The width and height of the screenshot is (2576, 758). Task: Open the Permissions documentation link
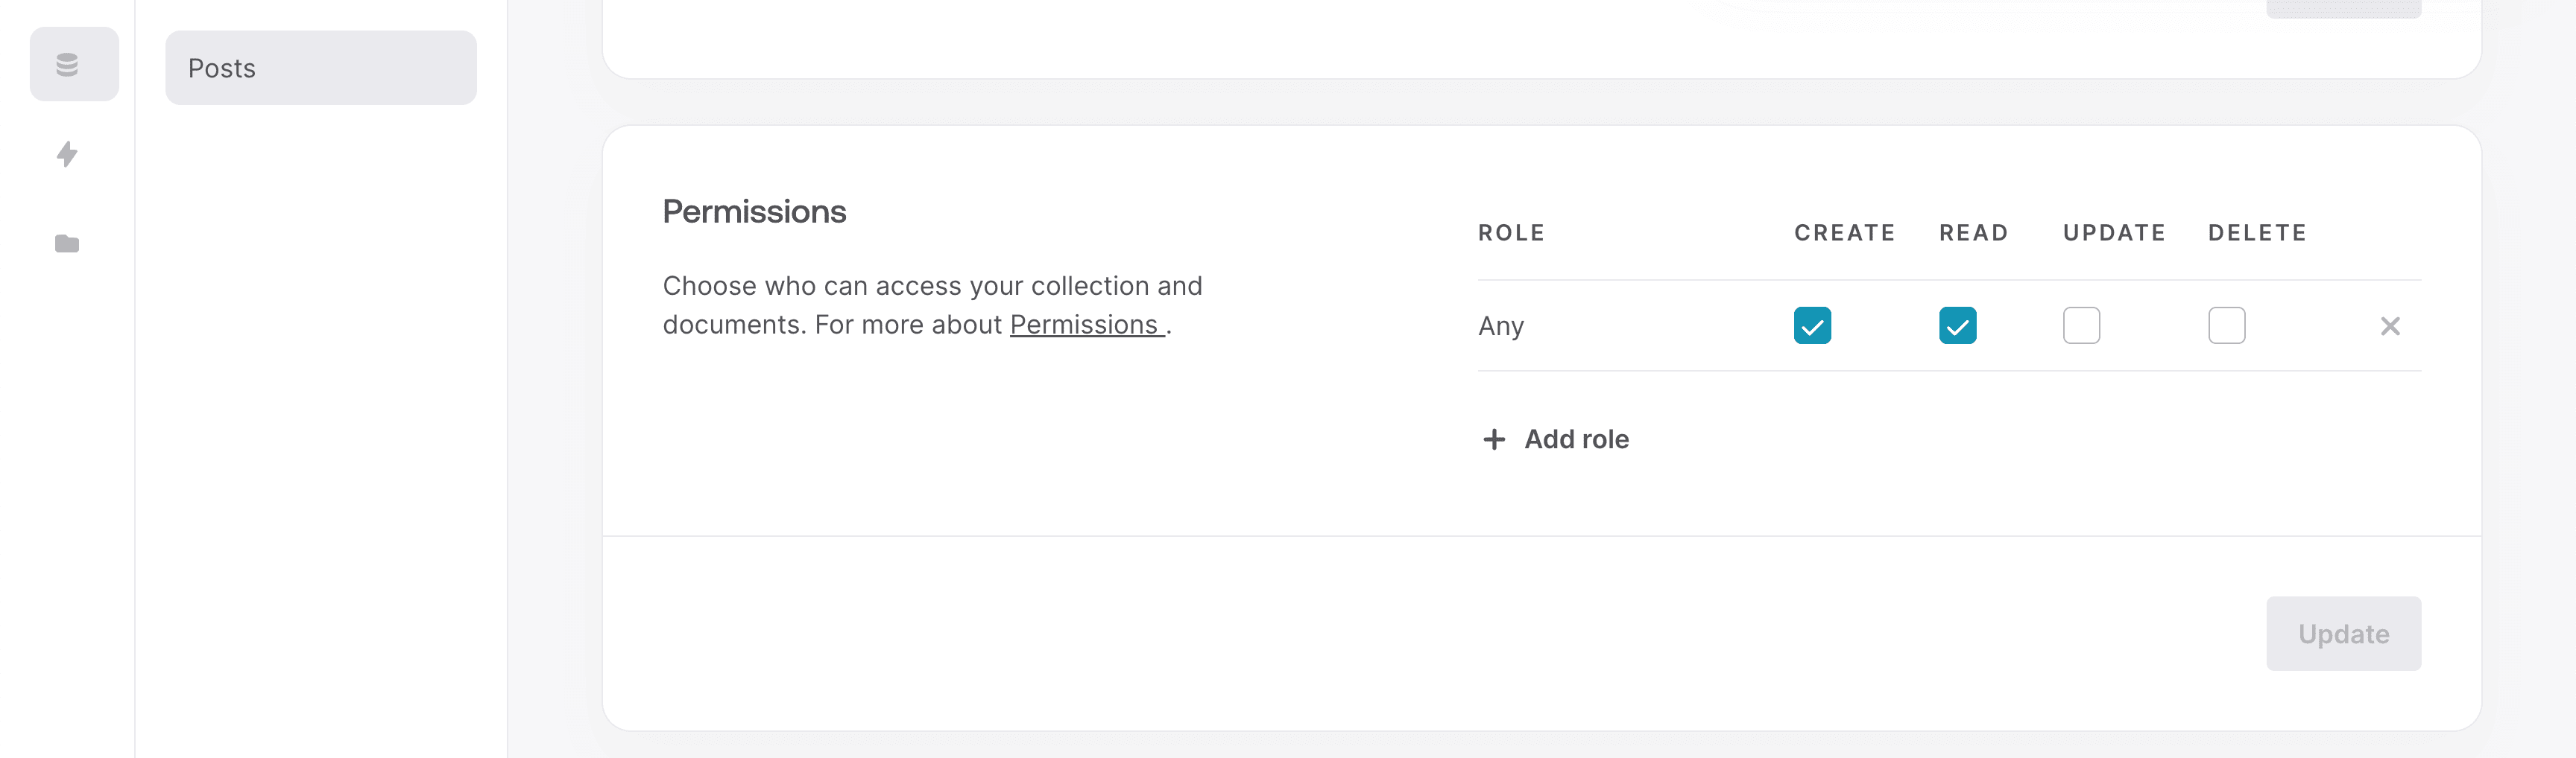click(x=1087, y=325)
